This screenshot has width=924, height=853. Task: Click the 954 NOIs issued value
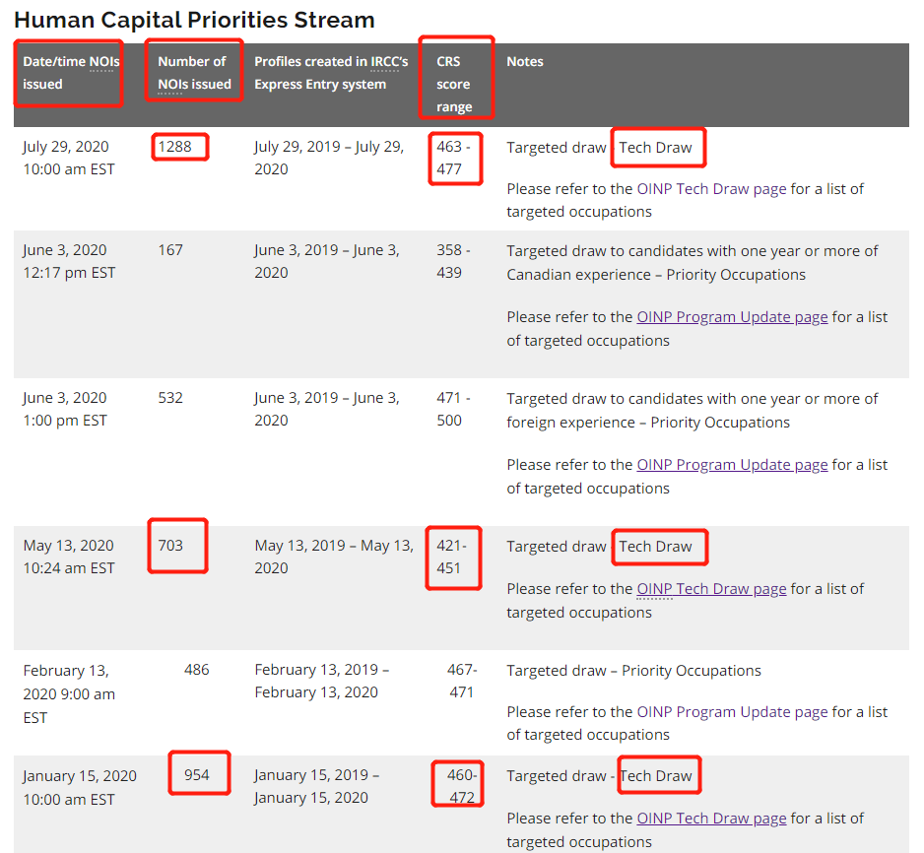[x=196, y=775]
